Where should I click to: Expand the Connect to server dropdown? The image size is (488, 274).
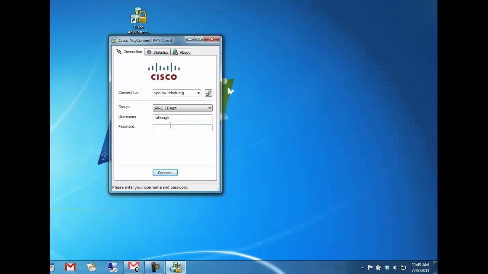click(x=198, y=93)
